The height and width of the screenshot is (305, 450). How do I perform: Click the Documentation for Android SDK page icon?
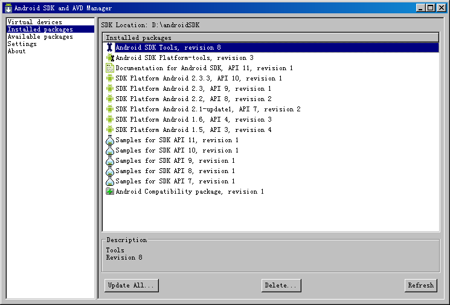109,68
